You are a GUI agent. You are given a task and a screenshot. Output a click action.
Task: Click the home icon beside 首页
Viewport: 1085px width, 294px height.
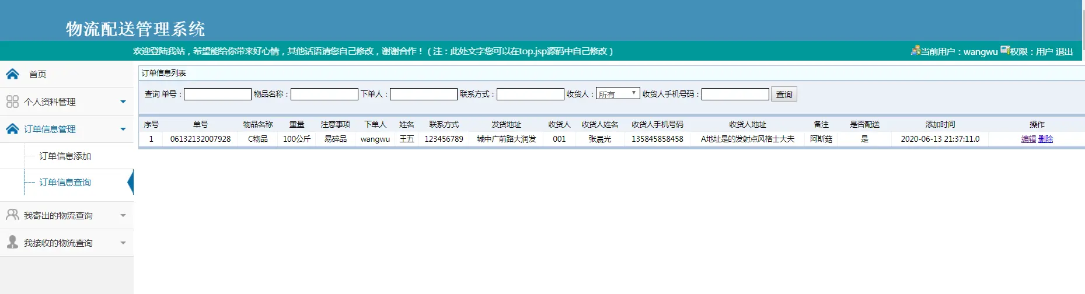click(12, 74)
